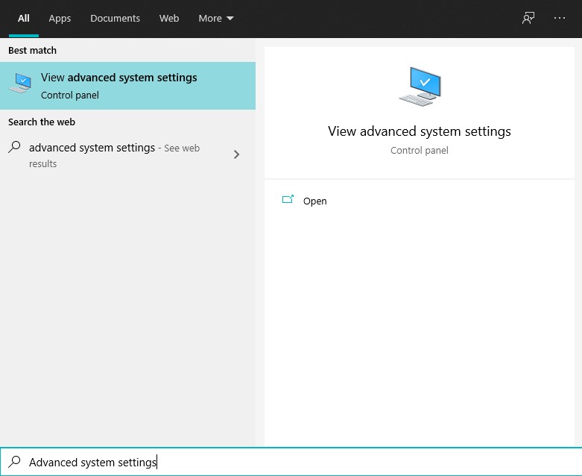Screen dimensions: 582x476
Task: Select the All tab
Action: pos(24,18)
